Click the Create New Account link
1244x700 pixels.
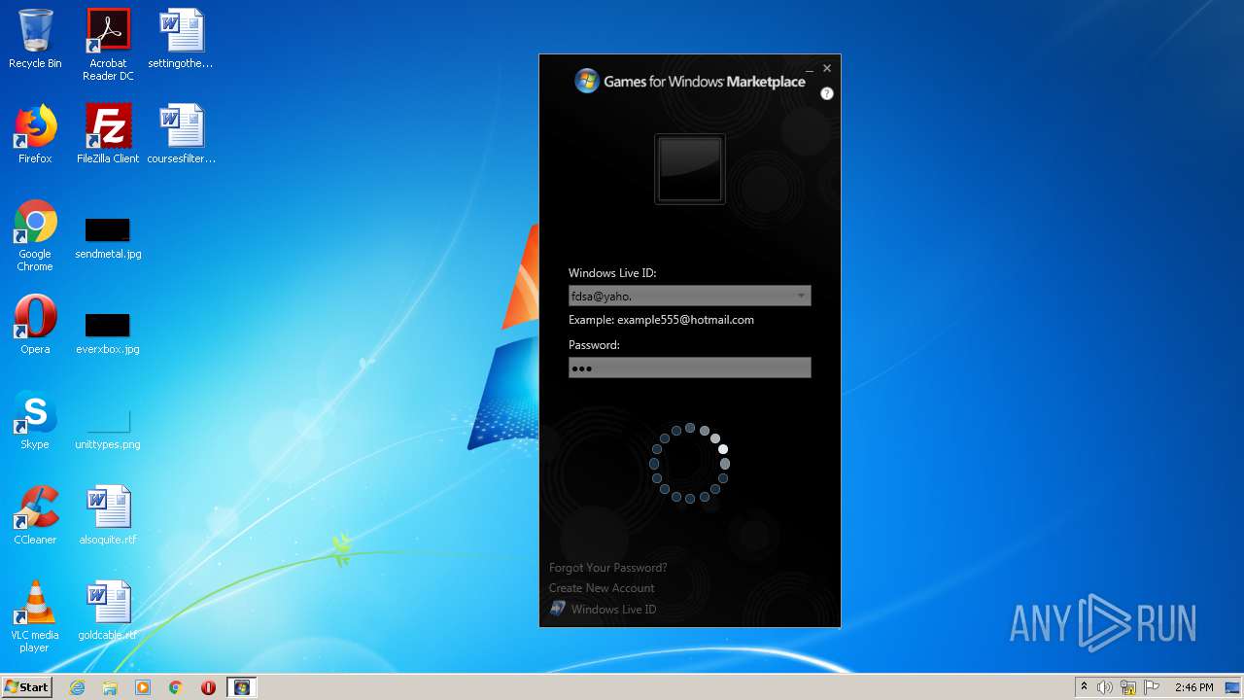tap(602, 588)
